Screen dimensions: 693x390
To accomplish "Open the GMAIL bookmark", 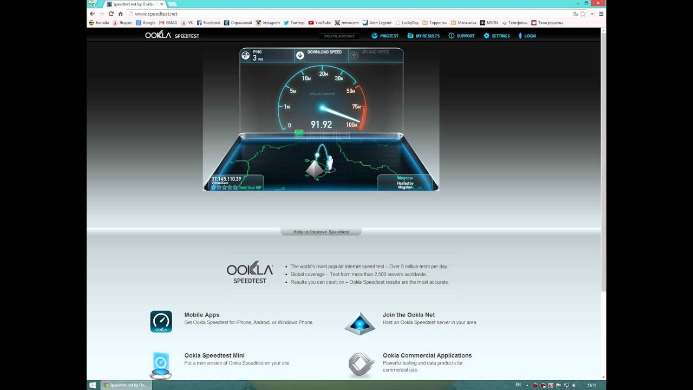I will coord(168,23).
